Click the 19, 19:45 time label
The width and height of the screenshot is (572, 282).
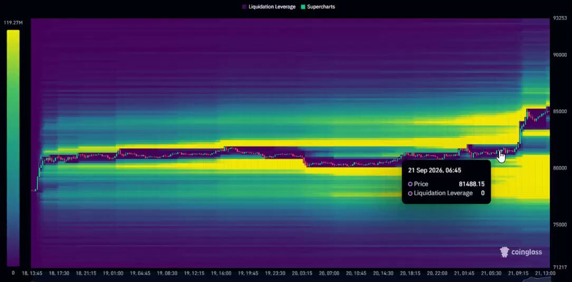(248, 273)
